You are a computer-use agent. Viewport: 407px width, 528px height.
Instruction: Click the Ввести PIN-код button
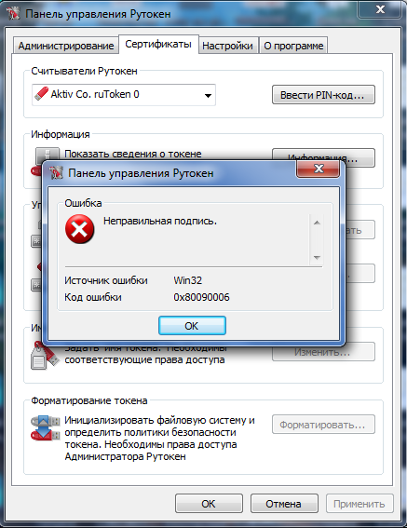pyautogui.click(x=323, y=95)
